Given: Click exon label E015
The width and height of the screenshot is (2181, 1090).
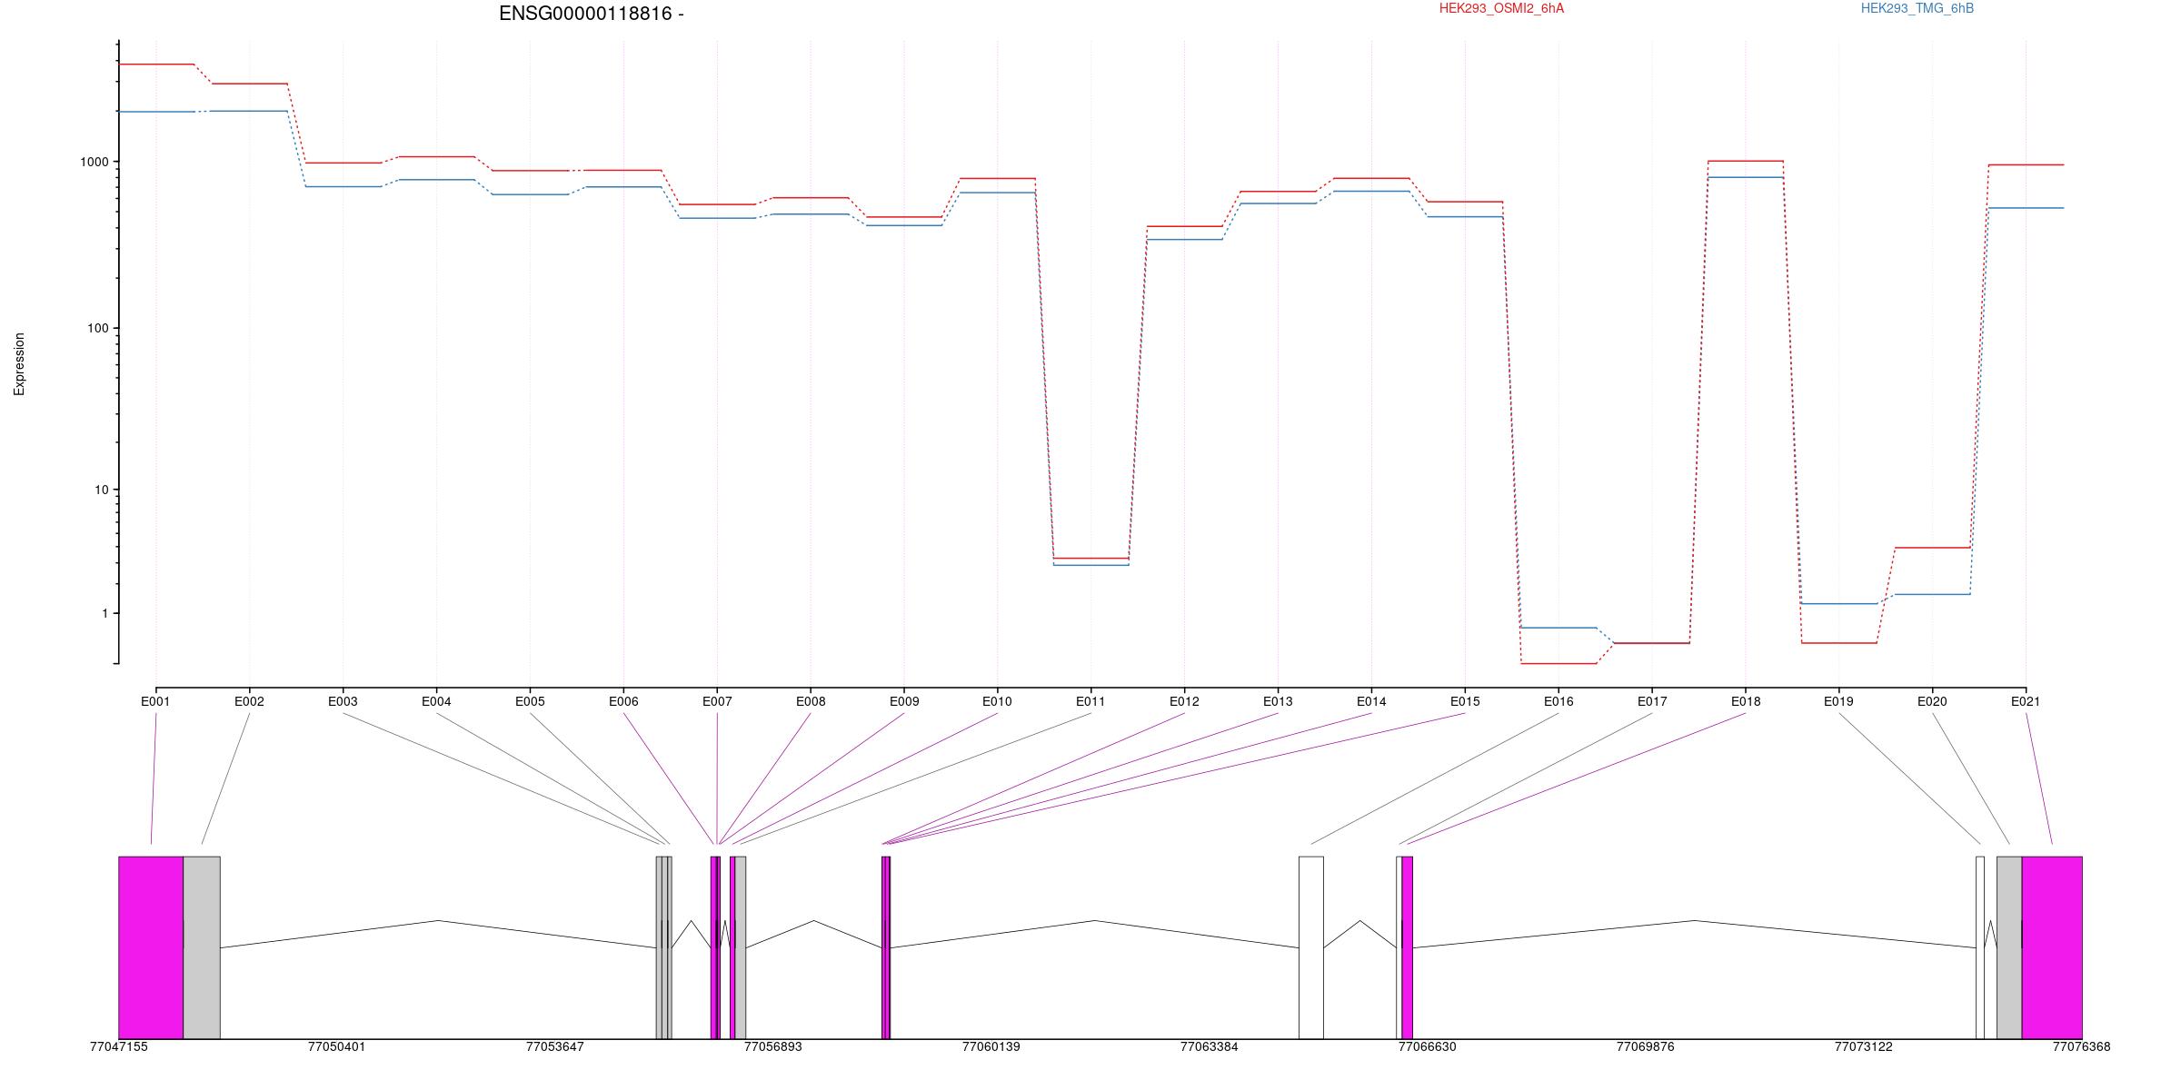Looking at the screenshot, I should coord(1465,701).
